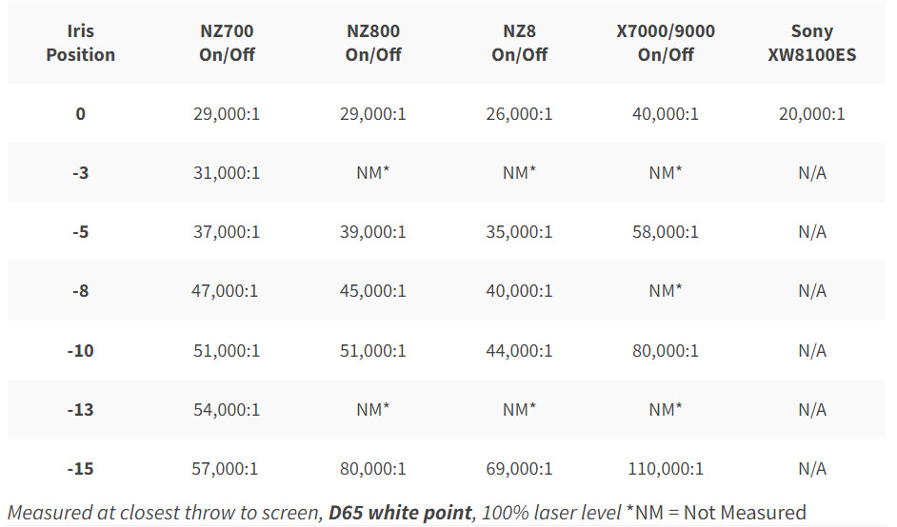897x527 pixels.
Task: Select the 69,000:1 NZ8 cell
Action: click(520, 469)
